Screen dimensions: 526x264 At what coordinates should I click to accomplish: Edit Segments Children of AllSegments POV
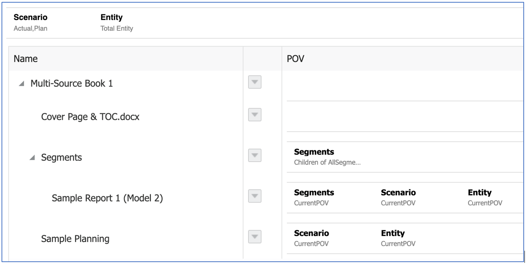point(327,157)
